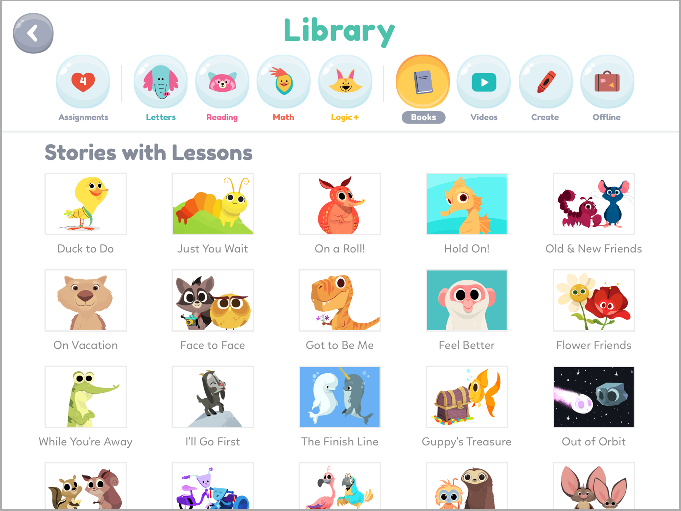
Task: Open the Out of Orbit book
Action: click(x=594, y=397)
